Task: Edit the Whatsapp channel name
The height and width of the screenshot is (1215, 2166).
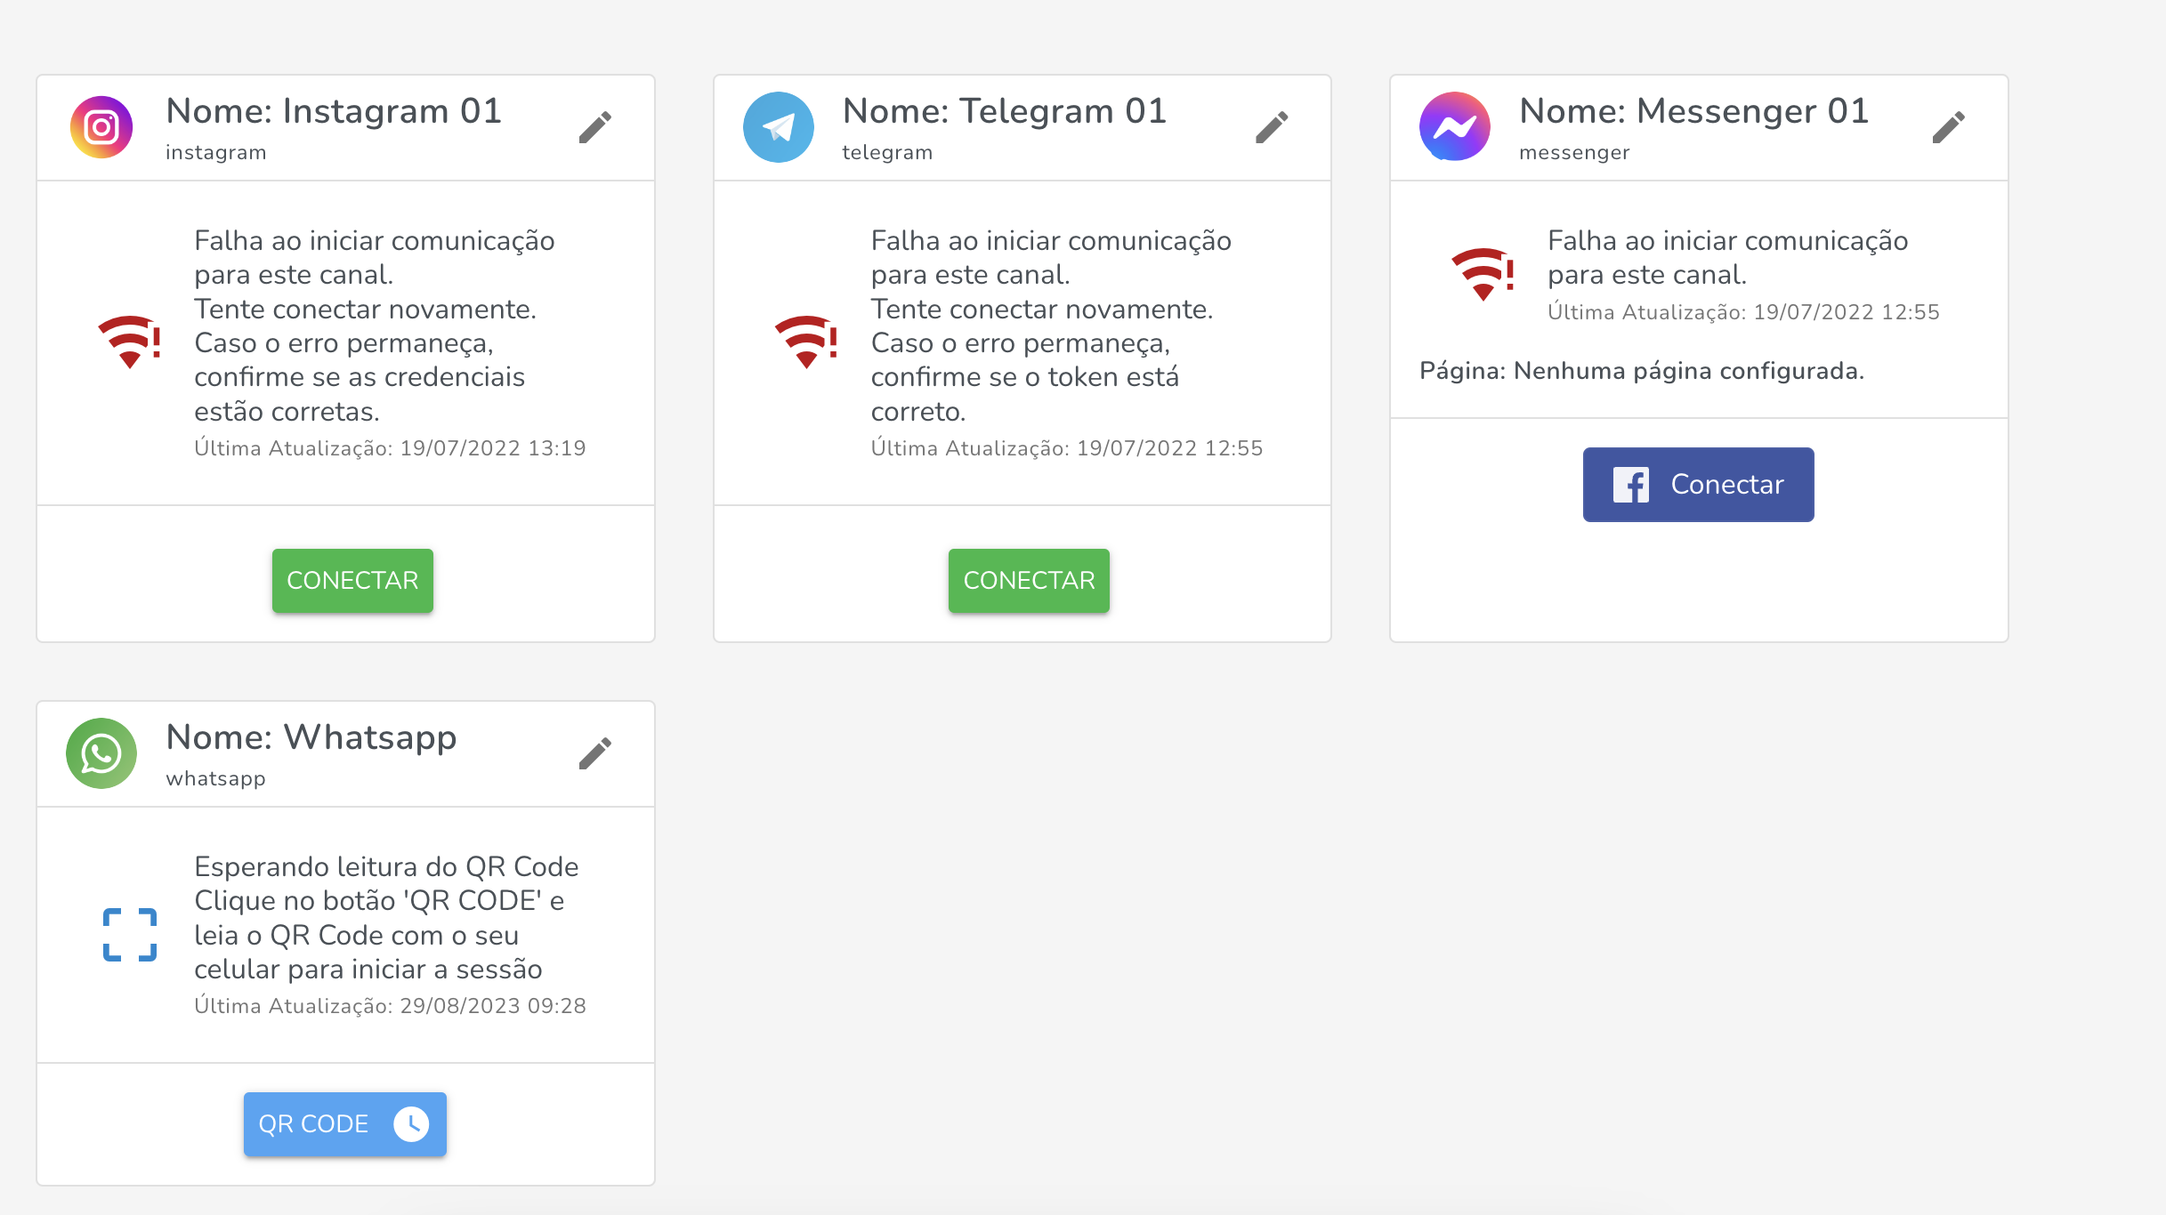Action: pyautogui.click(x=595, y=752)
